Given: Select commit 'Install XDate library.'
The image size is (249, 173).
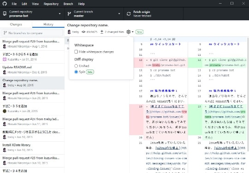Looking at the screenshot, I should point(32,148).
